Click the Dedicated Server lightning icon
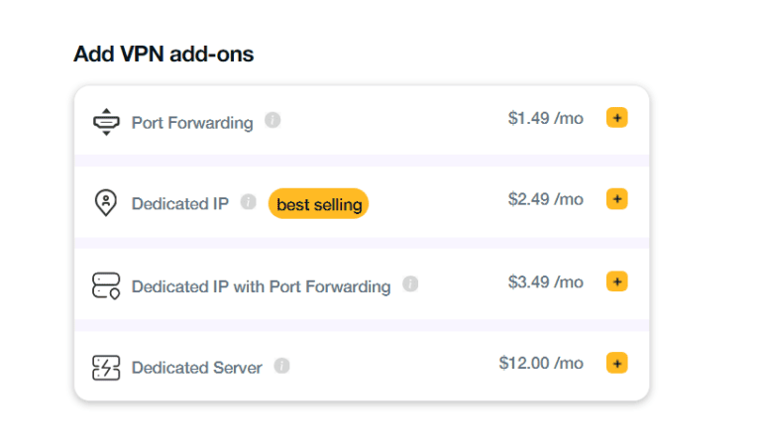Screen dimensions: 761x446 coord(105,368)
